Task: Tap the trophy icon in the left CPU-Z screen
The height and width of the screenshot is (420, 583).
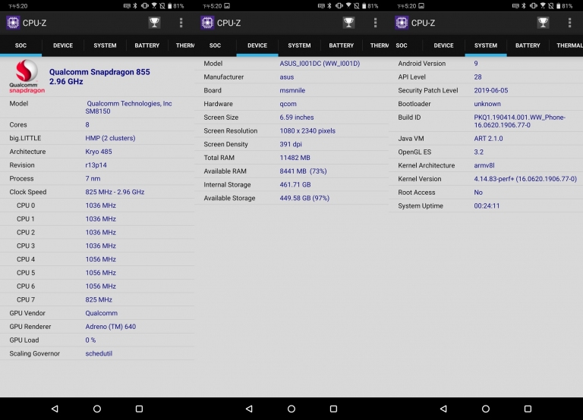Action: 154,23
